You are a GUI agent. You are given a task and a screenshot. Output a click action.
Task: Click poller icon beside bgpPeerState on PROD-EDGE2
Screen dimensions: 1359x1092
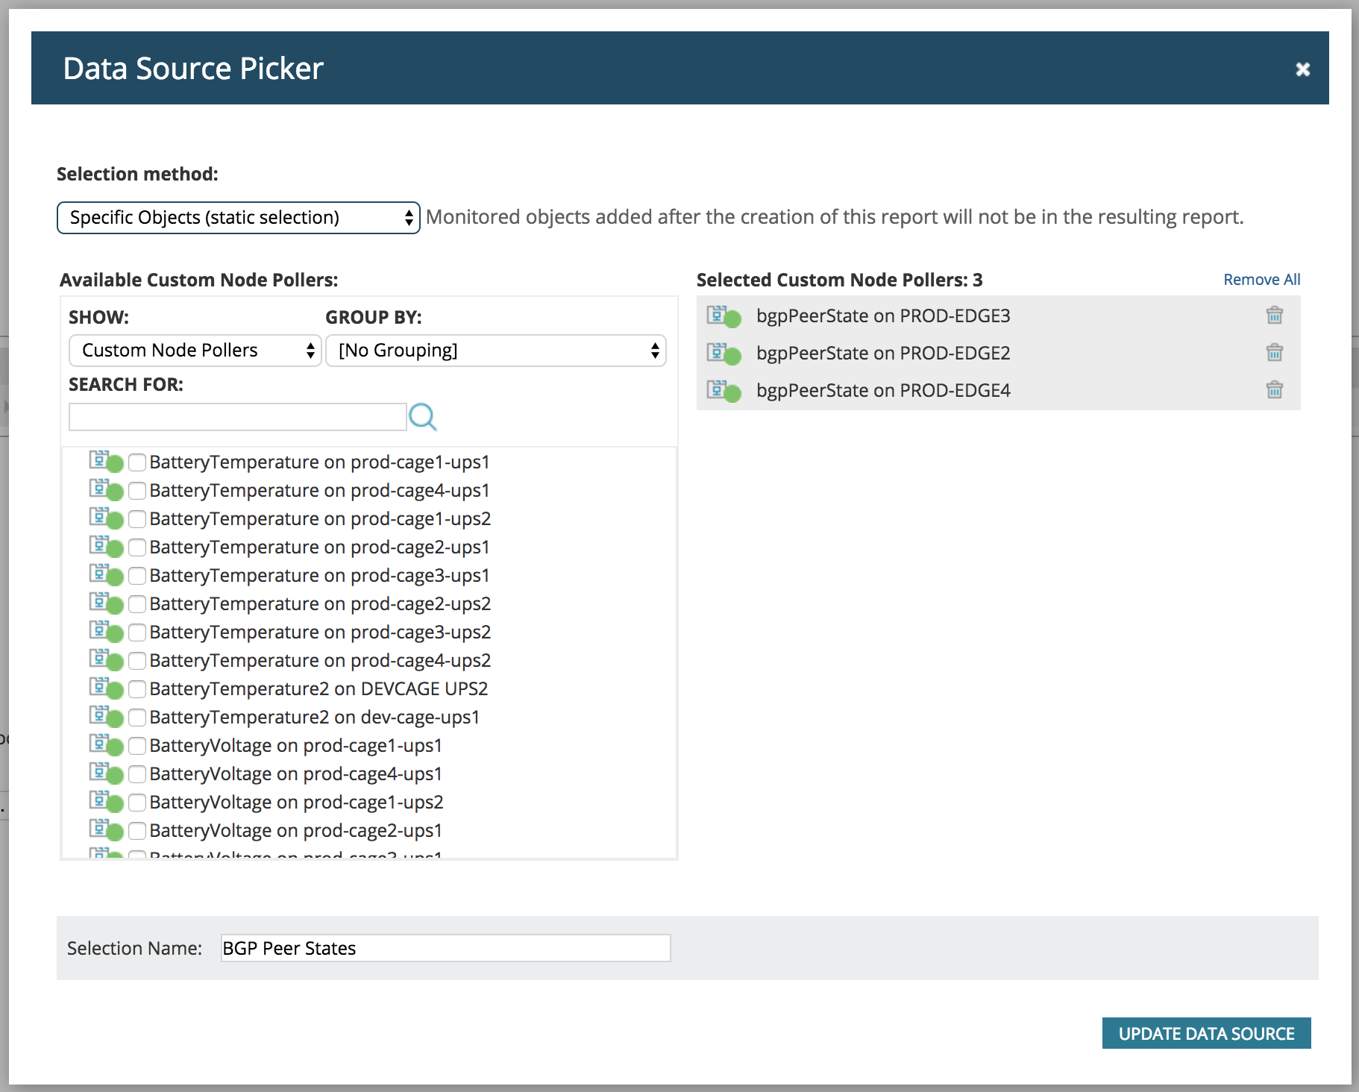724,354
